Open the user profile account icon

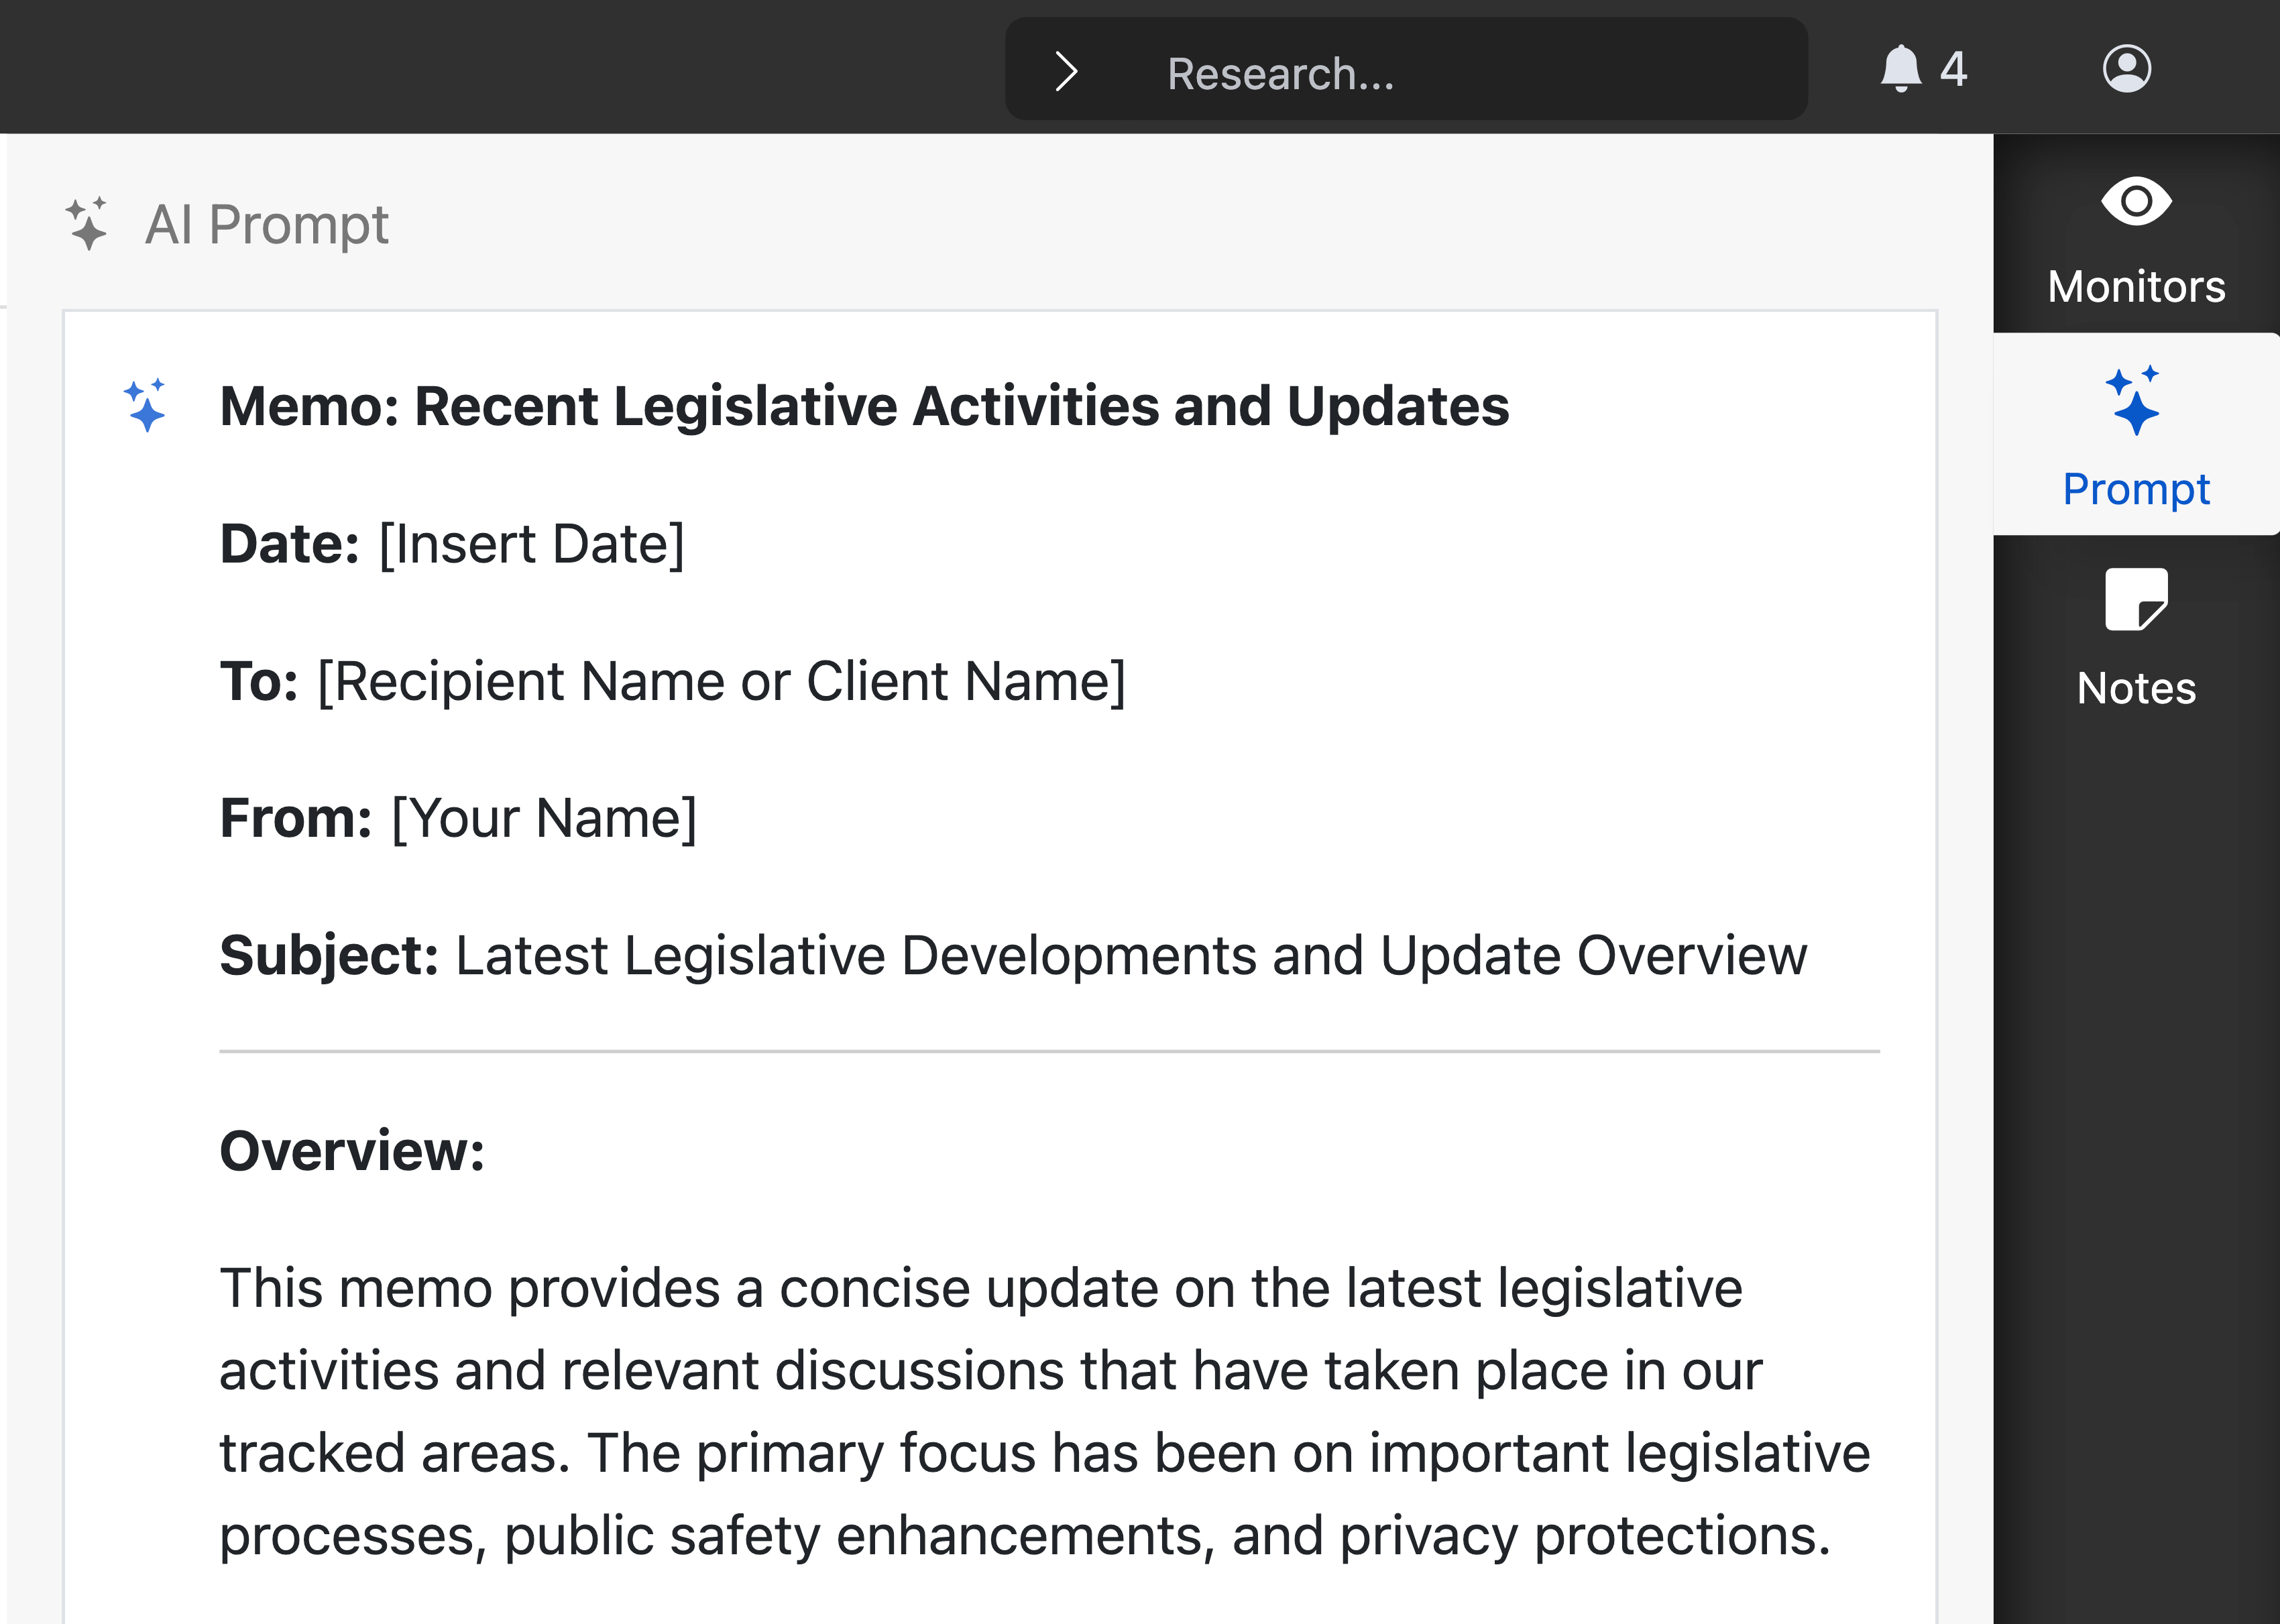(x=2126, y=69)
